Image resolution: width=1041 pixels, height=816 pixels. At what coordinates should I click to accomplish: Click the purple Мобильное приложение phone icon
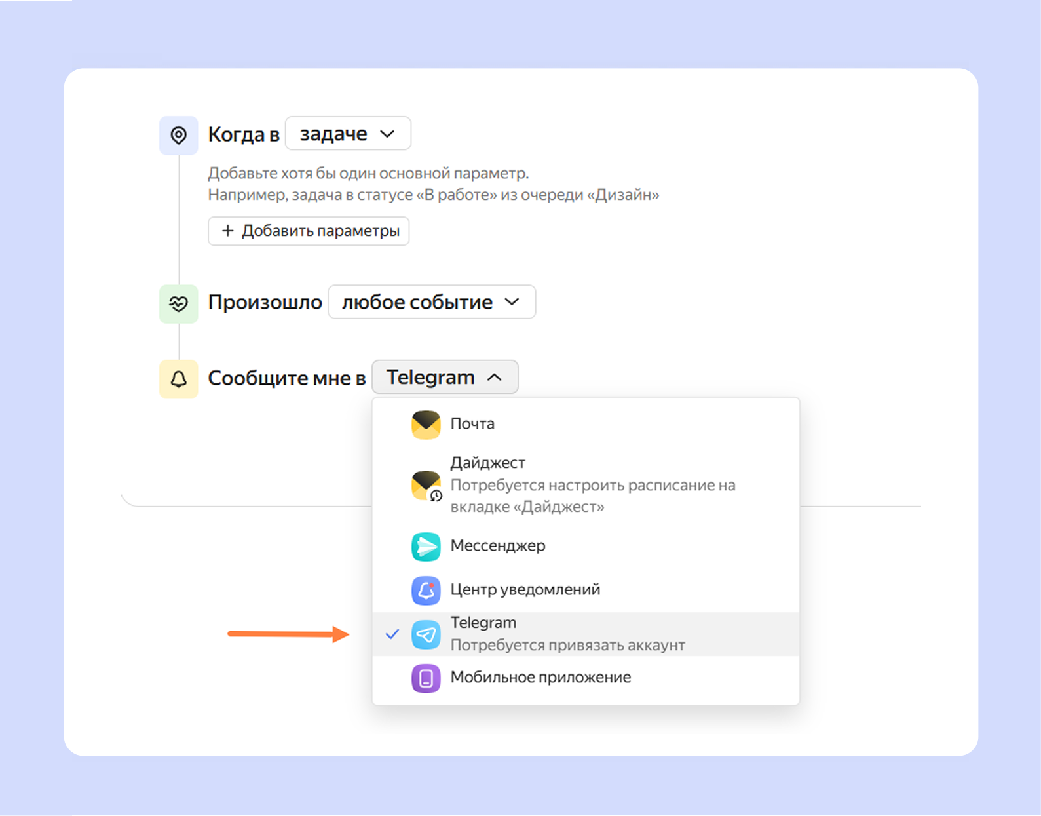click(x=426, y=678)
